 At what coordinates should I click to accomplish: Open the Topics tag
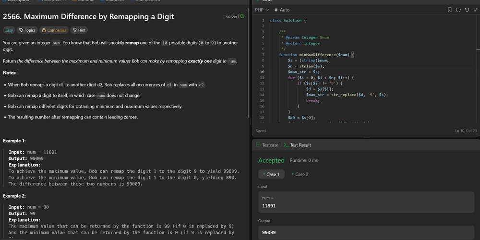27,30
